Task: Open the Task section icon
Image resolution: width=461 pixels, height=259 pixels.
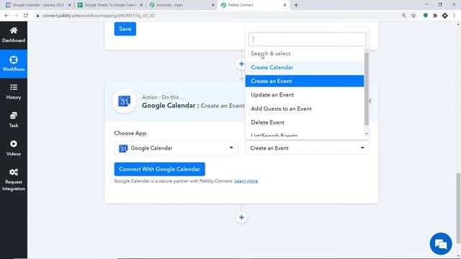Action: 14,116
